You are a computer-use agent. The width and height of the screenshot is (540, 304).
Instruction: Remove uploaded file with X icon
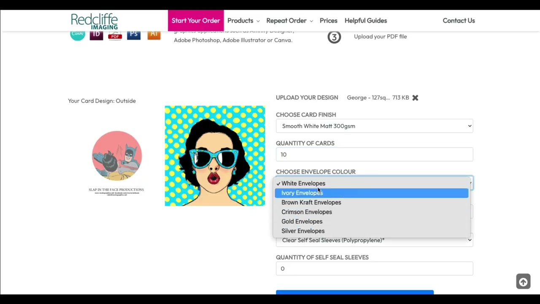point(415,98)
